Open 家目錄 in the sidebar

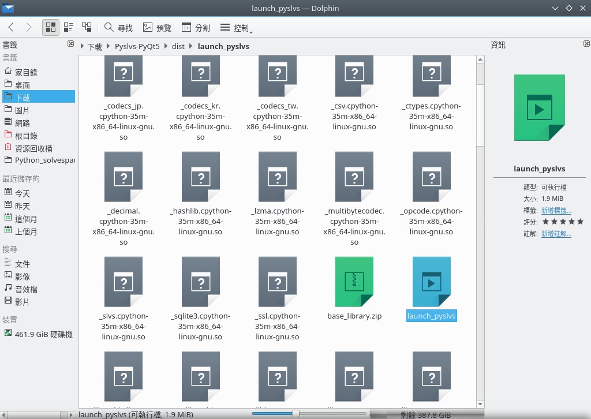click(39, 72)
